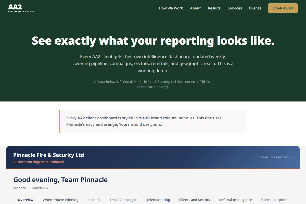Screen dimensions: 306x204
Task: Open the Where You're Winning tab
Action: 60,200
